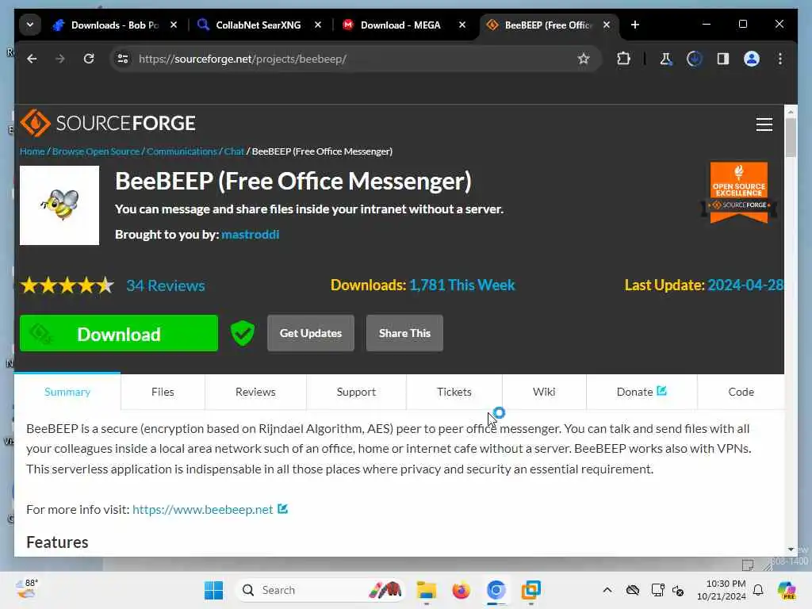Image resolution: width=812 pixels, height=609 pixels.
Task: Open a new browser tab
Action: point(635,25)
